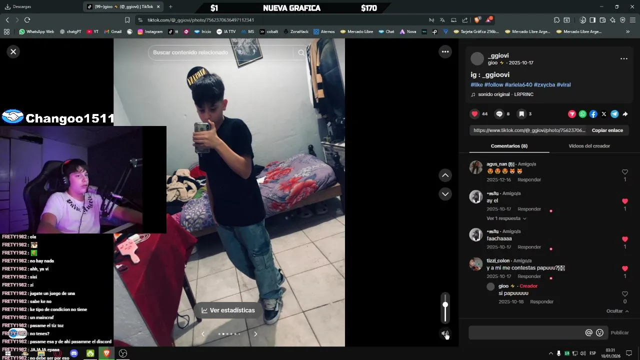This screenshot has width=640, height=360.
Task: Open the #like hashtag
Action: point(476,85)
